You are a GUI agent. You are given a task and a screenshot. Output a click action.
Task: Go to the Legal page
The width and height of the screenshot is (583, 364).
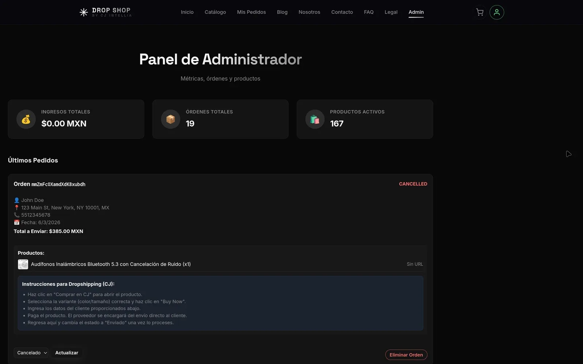pyautogui.click(x=391, y=12)
